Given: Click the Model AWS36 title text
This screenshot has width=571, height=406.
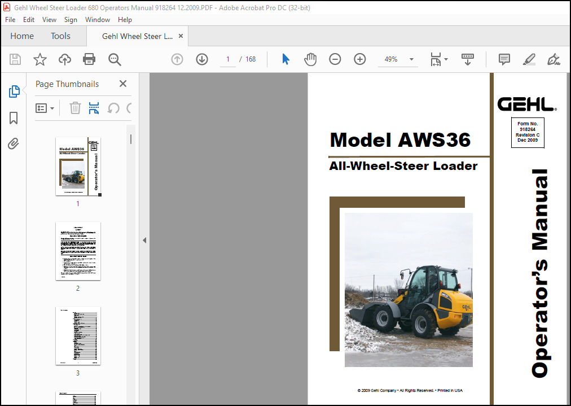Looking at the screenshot, I should [x=400, y=140].
